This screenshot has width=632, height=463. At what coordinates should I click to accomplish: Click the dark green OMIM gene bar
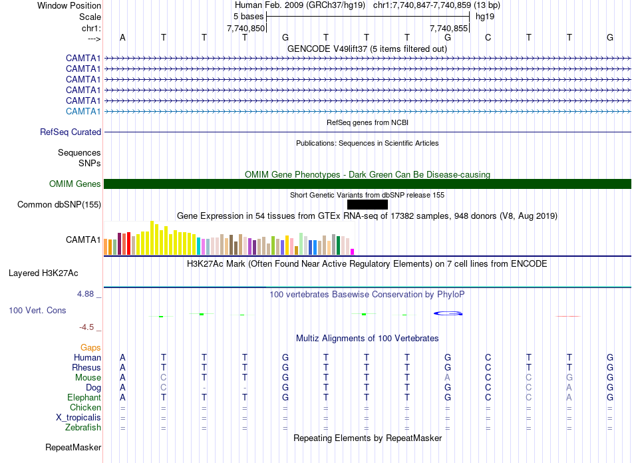367,184
